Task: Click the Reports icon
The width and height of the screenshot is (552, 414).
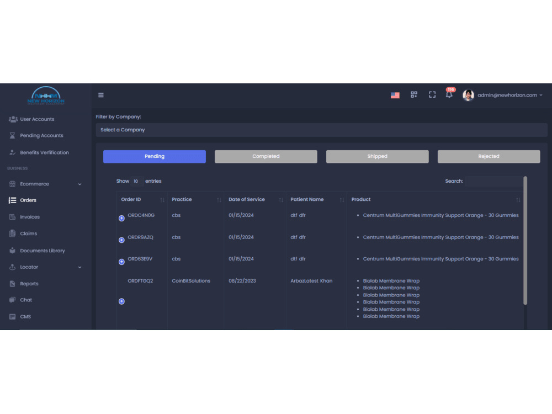Action: (12, 284)
